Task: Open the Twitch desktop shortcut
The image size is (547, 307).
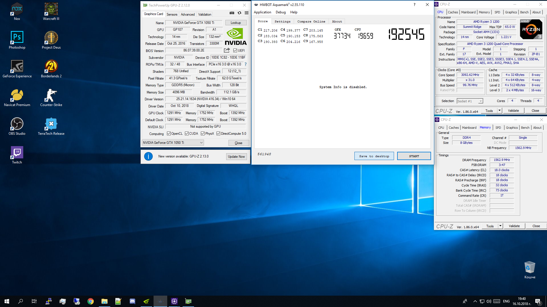Action: (x=17, y=155)
